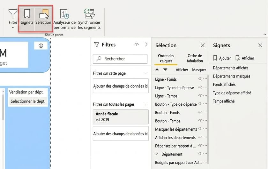Move layer up with the up arrow
268x169 pixels.
[x=157, y=69]
